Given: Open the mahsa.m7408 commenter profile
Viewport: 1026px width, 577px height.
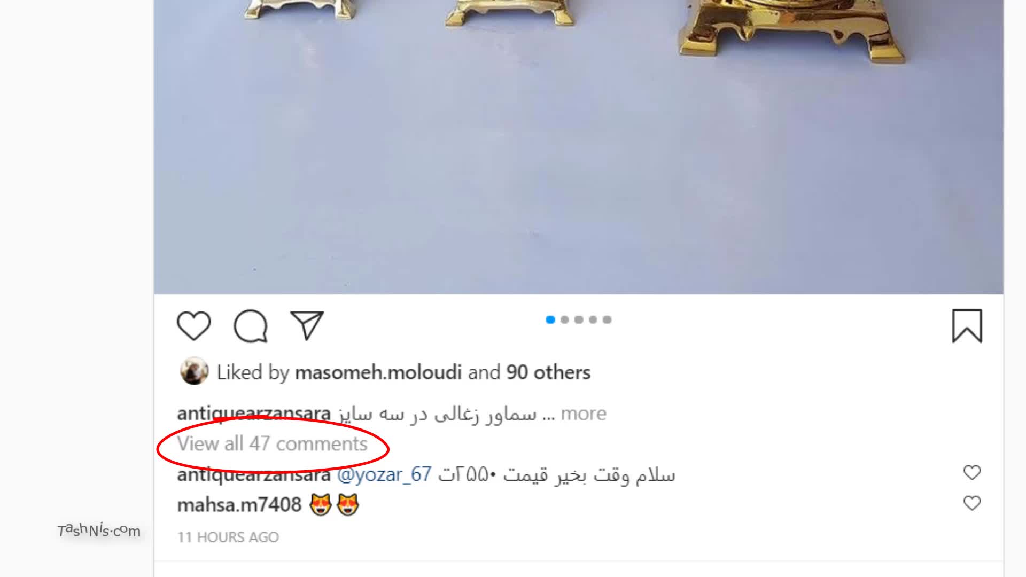Looking at the screenshot, I should tap(239, 505).
